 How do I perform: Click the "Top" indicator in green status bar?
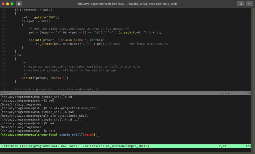pos(248,146)
